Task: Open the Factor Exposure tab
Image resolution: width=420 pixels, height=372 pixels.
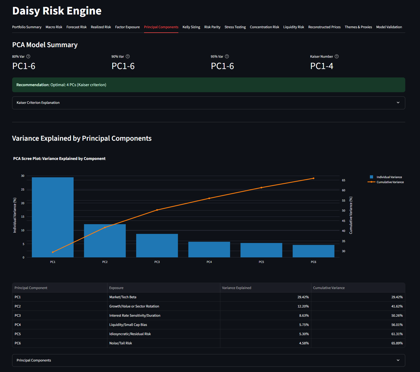Action: coord(127,27)
